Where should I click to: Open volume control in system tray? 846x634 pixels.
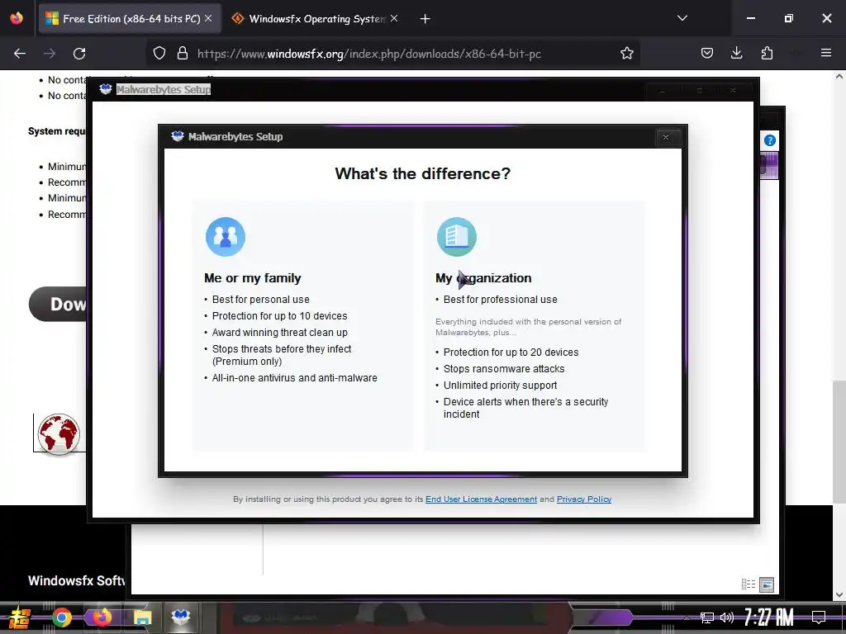tap(727, 617)
